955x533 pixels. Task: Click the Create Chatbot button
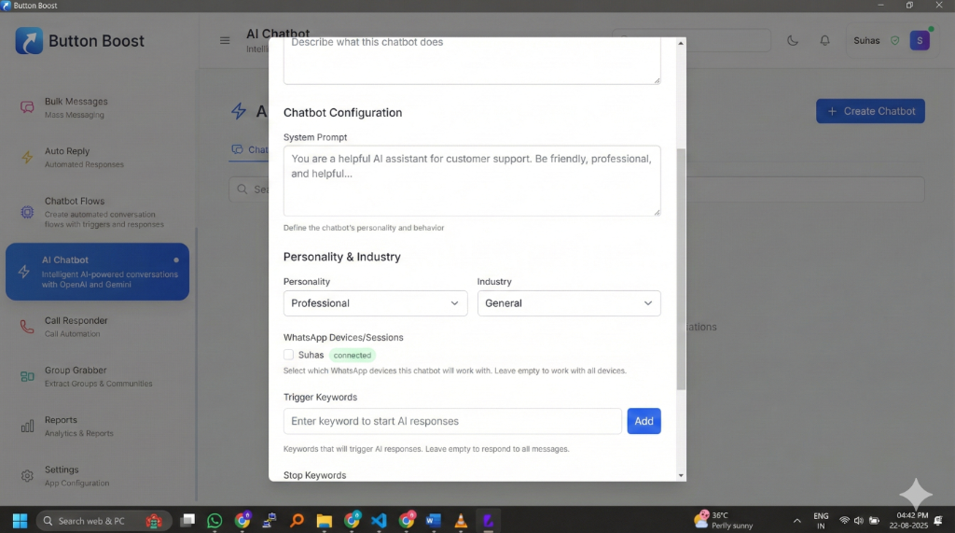coord(870,111)
